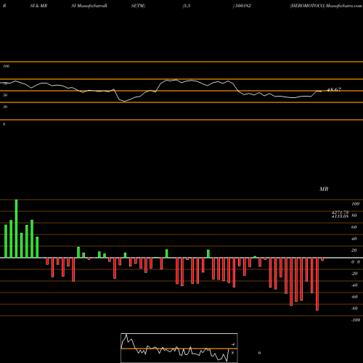Click the MR -80 axis label
363x363 pixels.
click(x=354, y=309)
